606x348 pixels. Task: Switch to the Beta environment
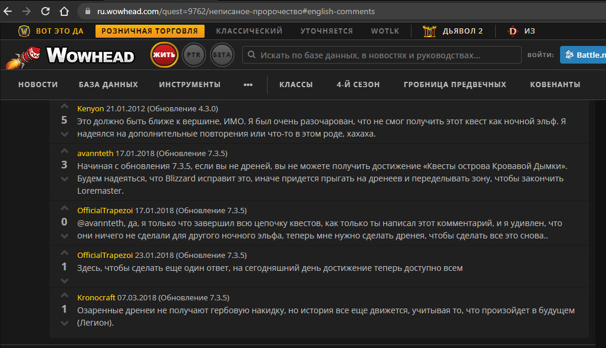[x=222, y=55]
